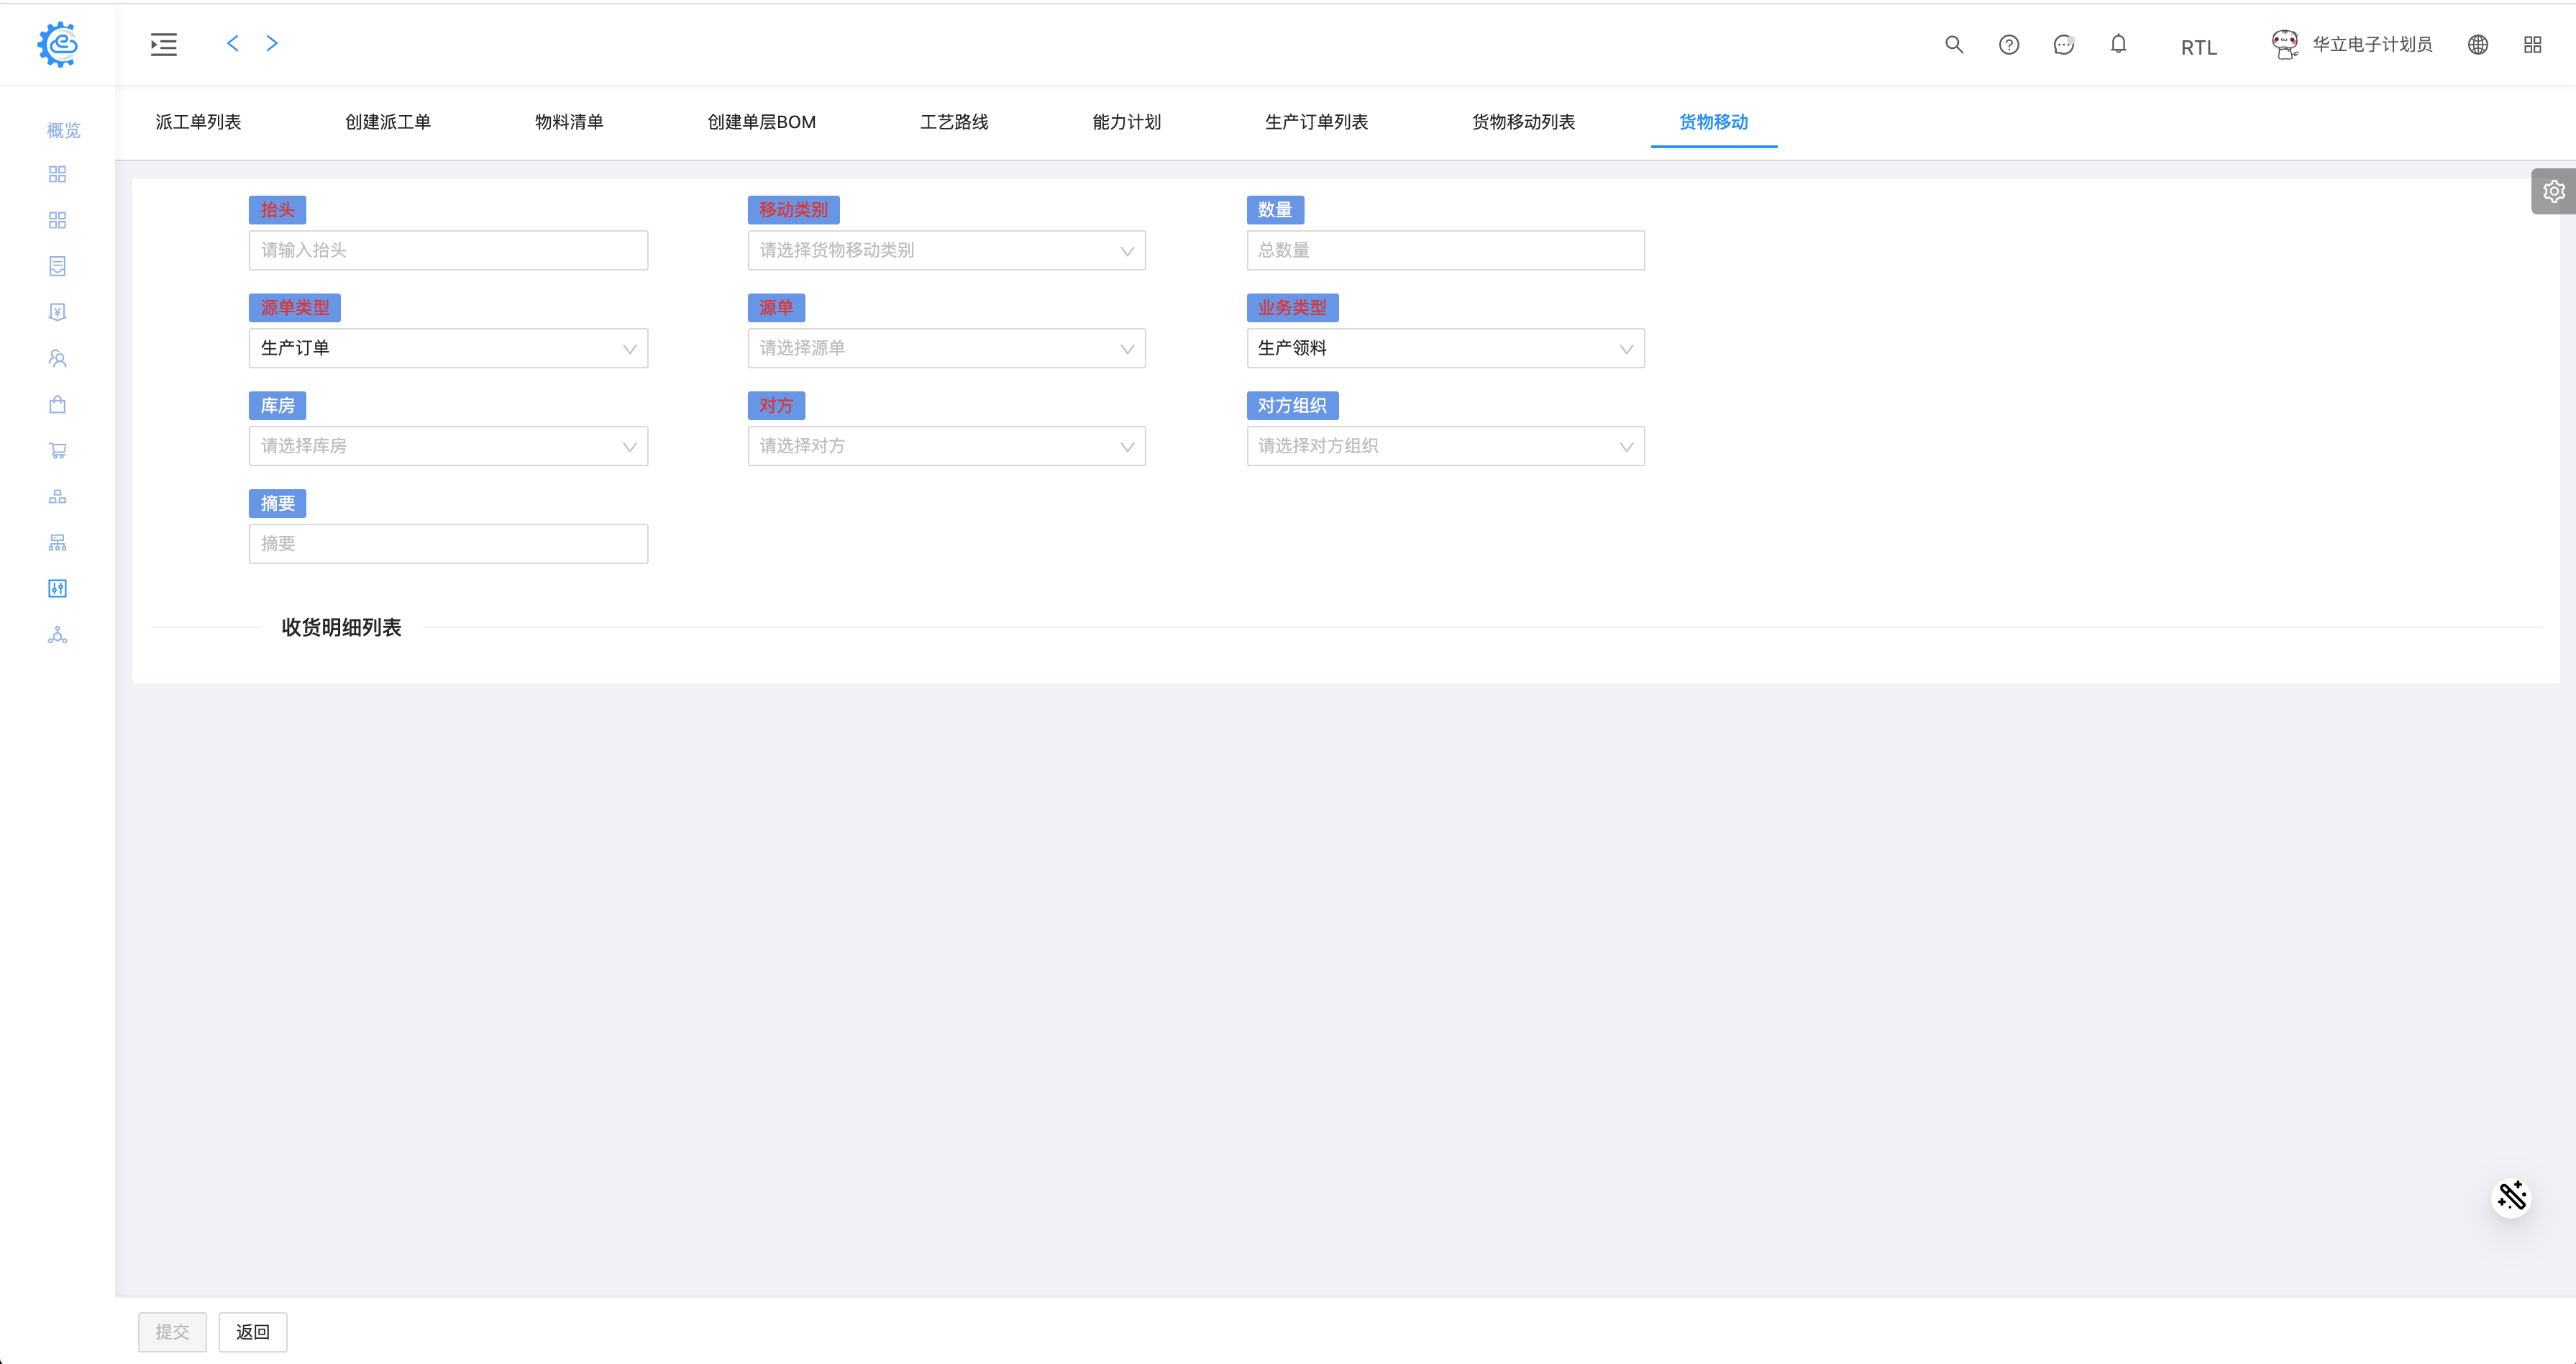Open the help question mark icon
The image size is (2576, 1364).
tap(2009, 44)
